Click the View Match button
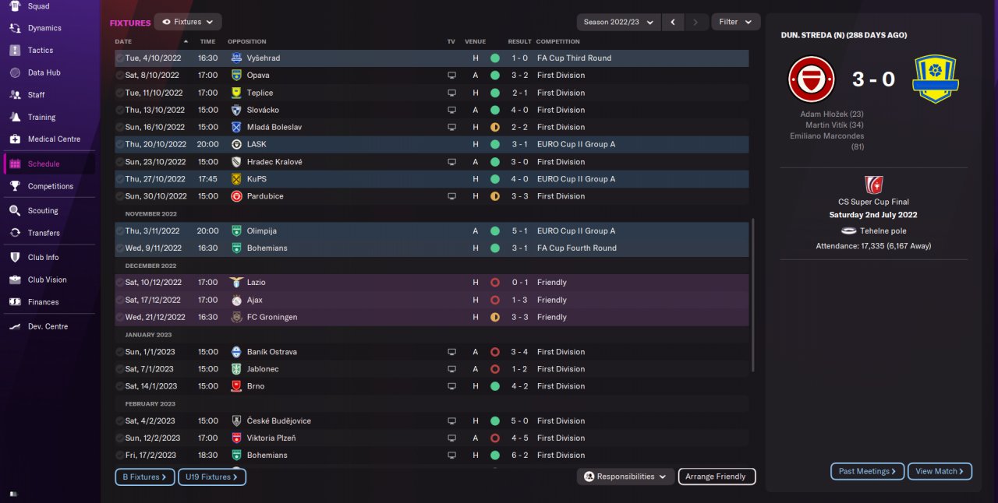Screen dimensions: 998x503 coord(940,471)
